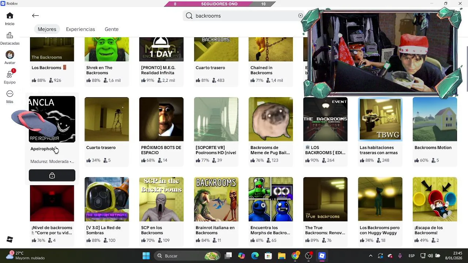Open the M.E.G. Realidad Infinita thumbnail
This screenshot has height=263, width=468.
point(161,49)
